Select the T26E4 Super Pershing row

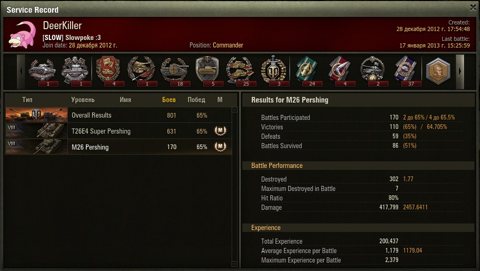118,131
